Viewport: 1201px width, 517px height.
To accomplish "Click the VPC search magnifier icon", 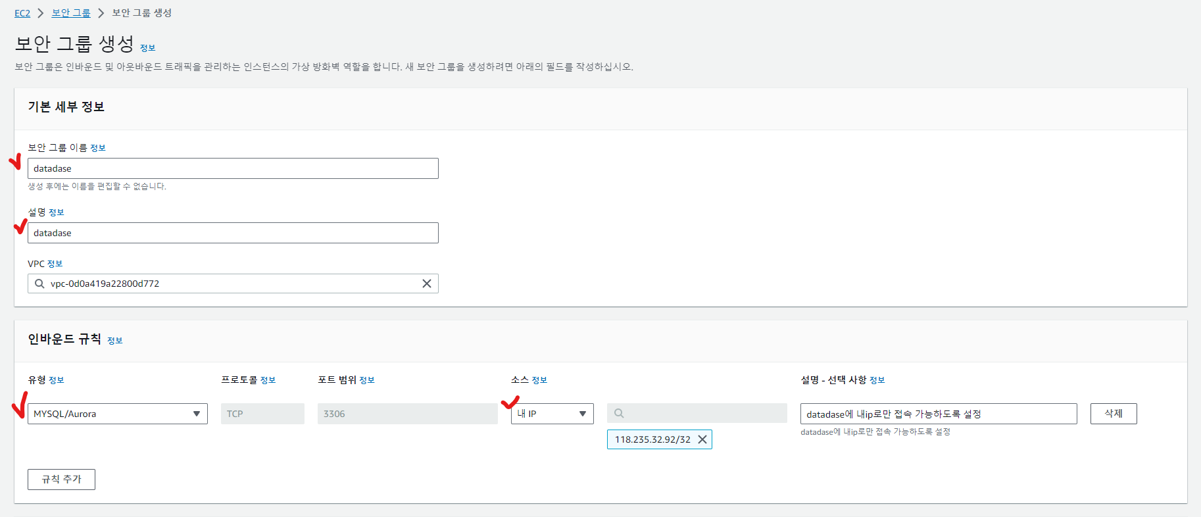I will click(39, 283).
